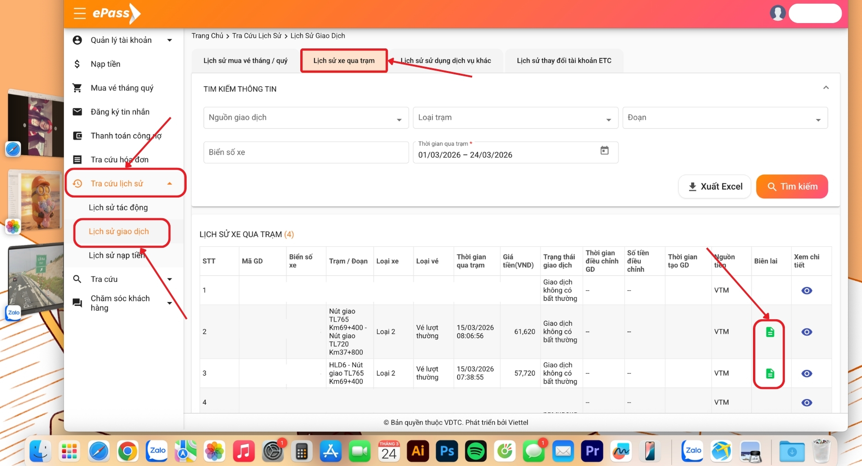Click the user avatar icon
Viewport: 862px width, 466px height.
(777, 13)
